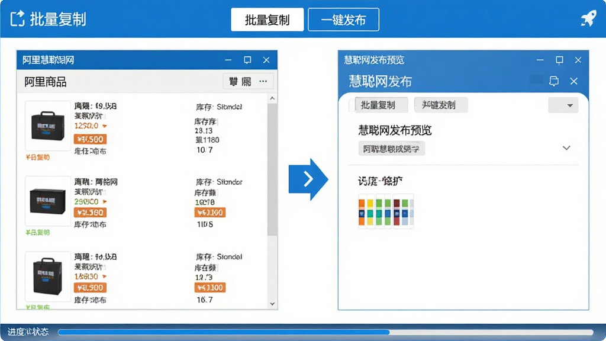
Task: Click the 进度状态 label in status bar
Action: pyautogui.click(x=28, y=332)
